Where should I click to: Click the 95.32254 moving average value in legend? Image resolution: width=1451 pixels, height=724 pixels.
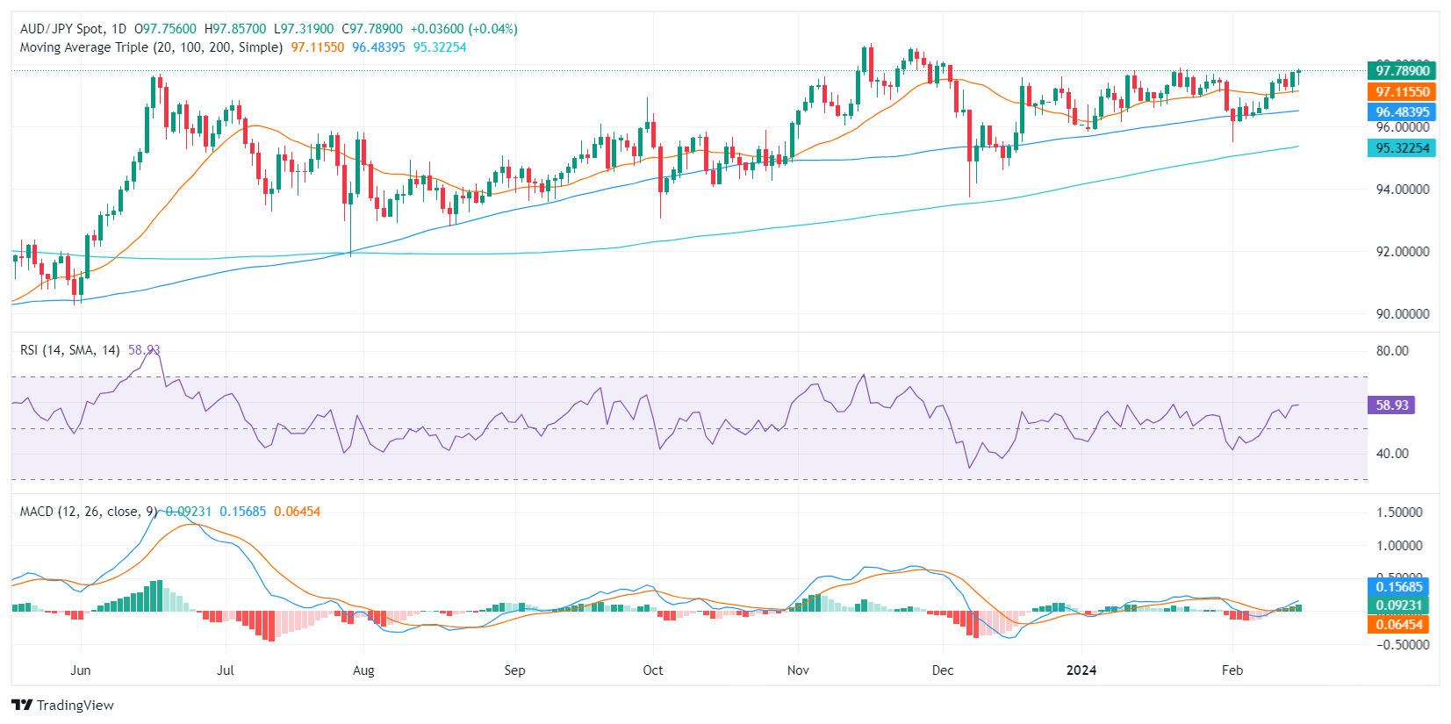click(440, 47)
